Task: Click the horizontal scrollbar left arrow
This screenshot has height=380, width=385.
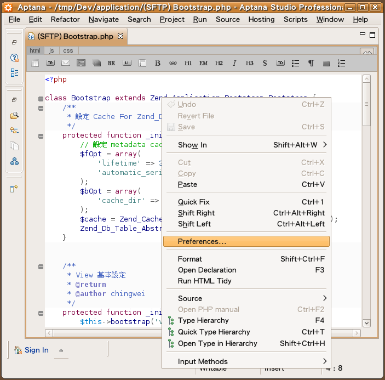Action: [49, 333]
